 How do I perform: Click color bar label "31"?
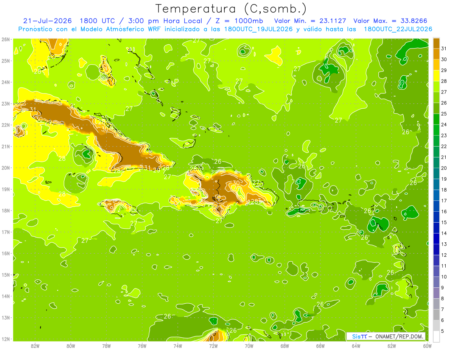[444, 48]
